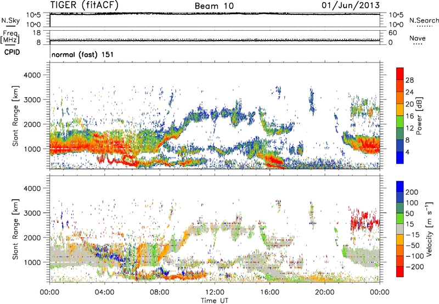439x304 pixels.
Task: Click the date '01/Jun/2013'
Action: (351, 5)
